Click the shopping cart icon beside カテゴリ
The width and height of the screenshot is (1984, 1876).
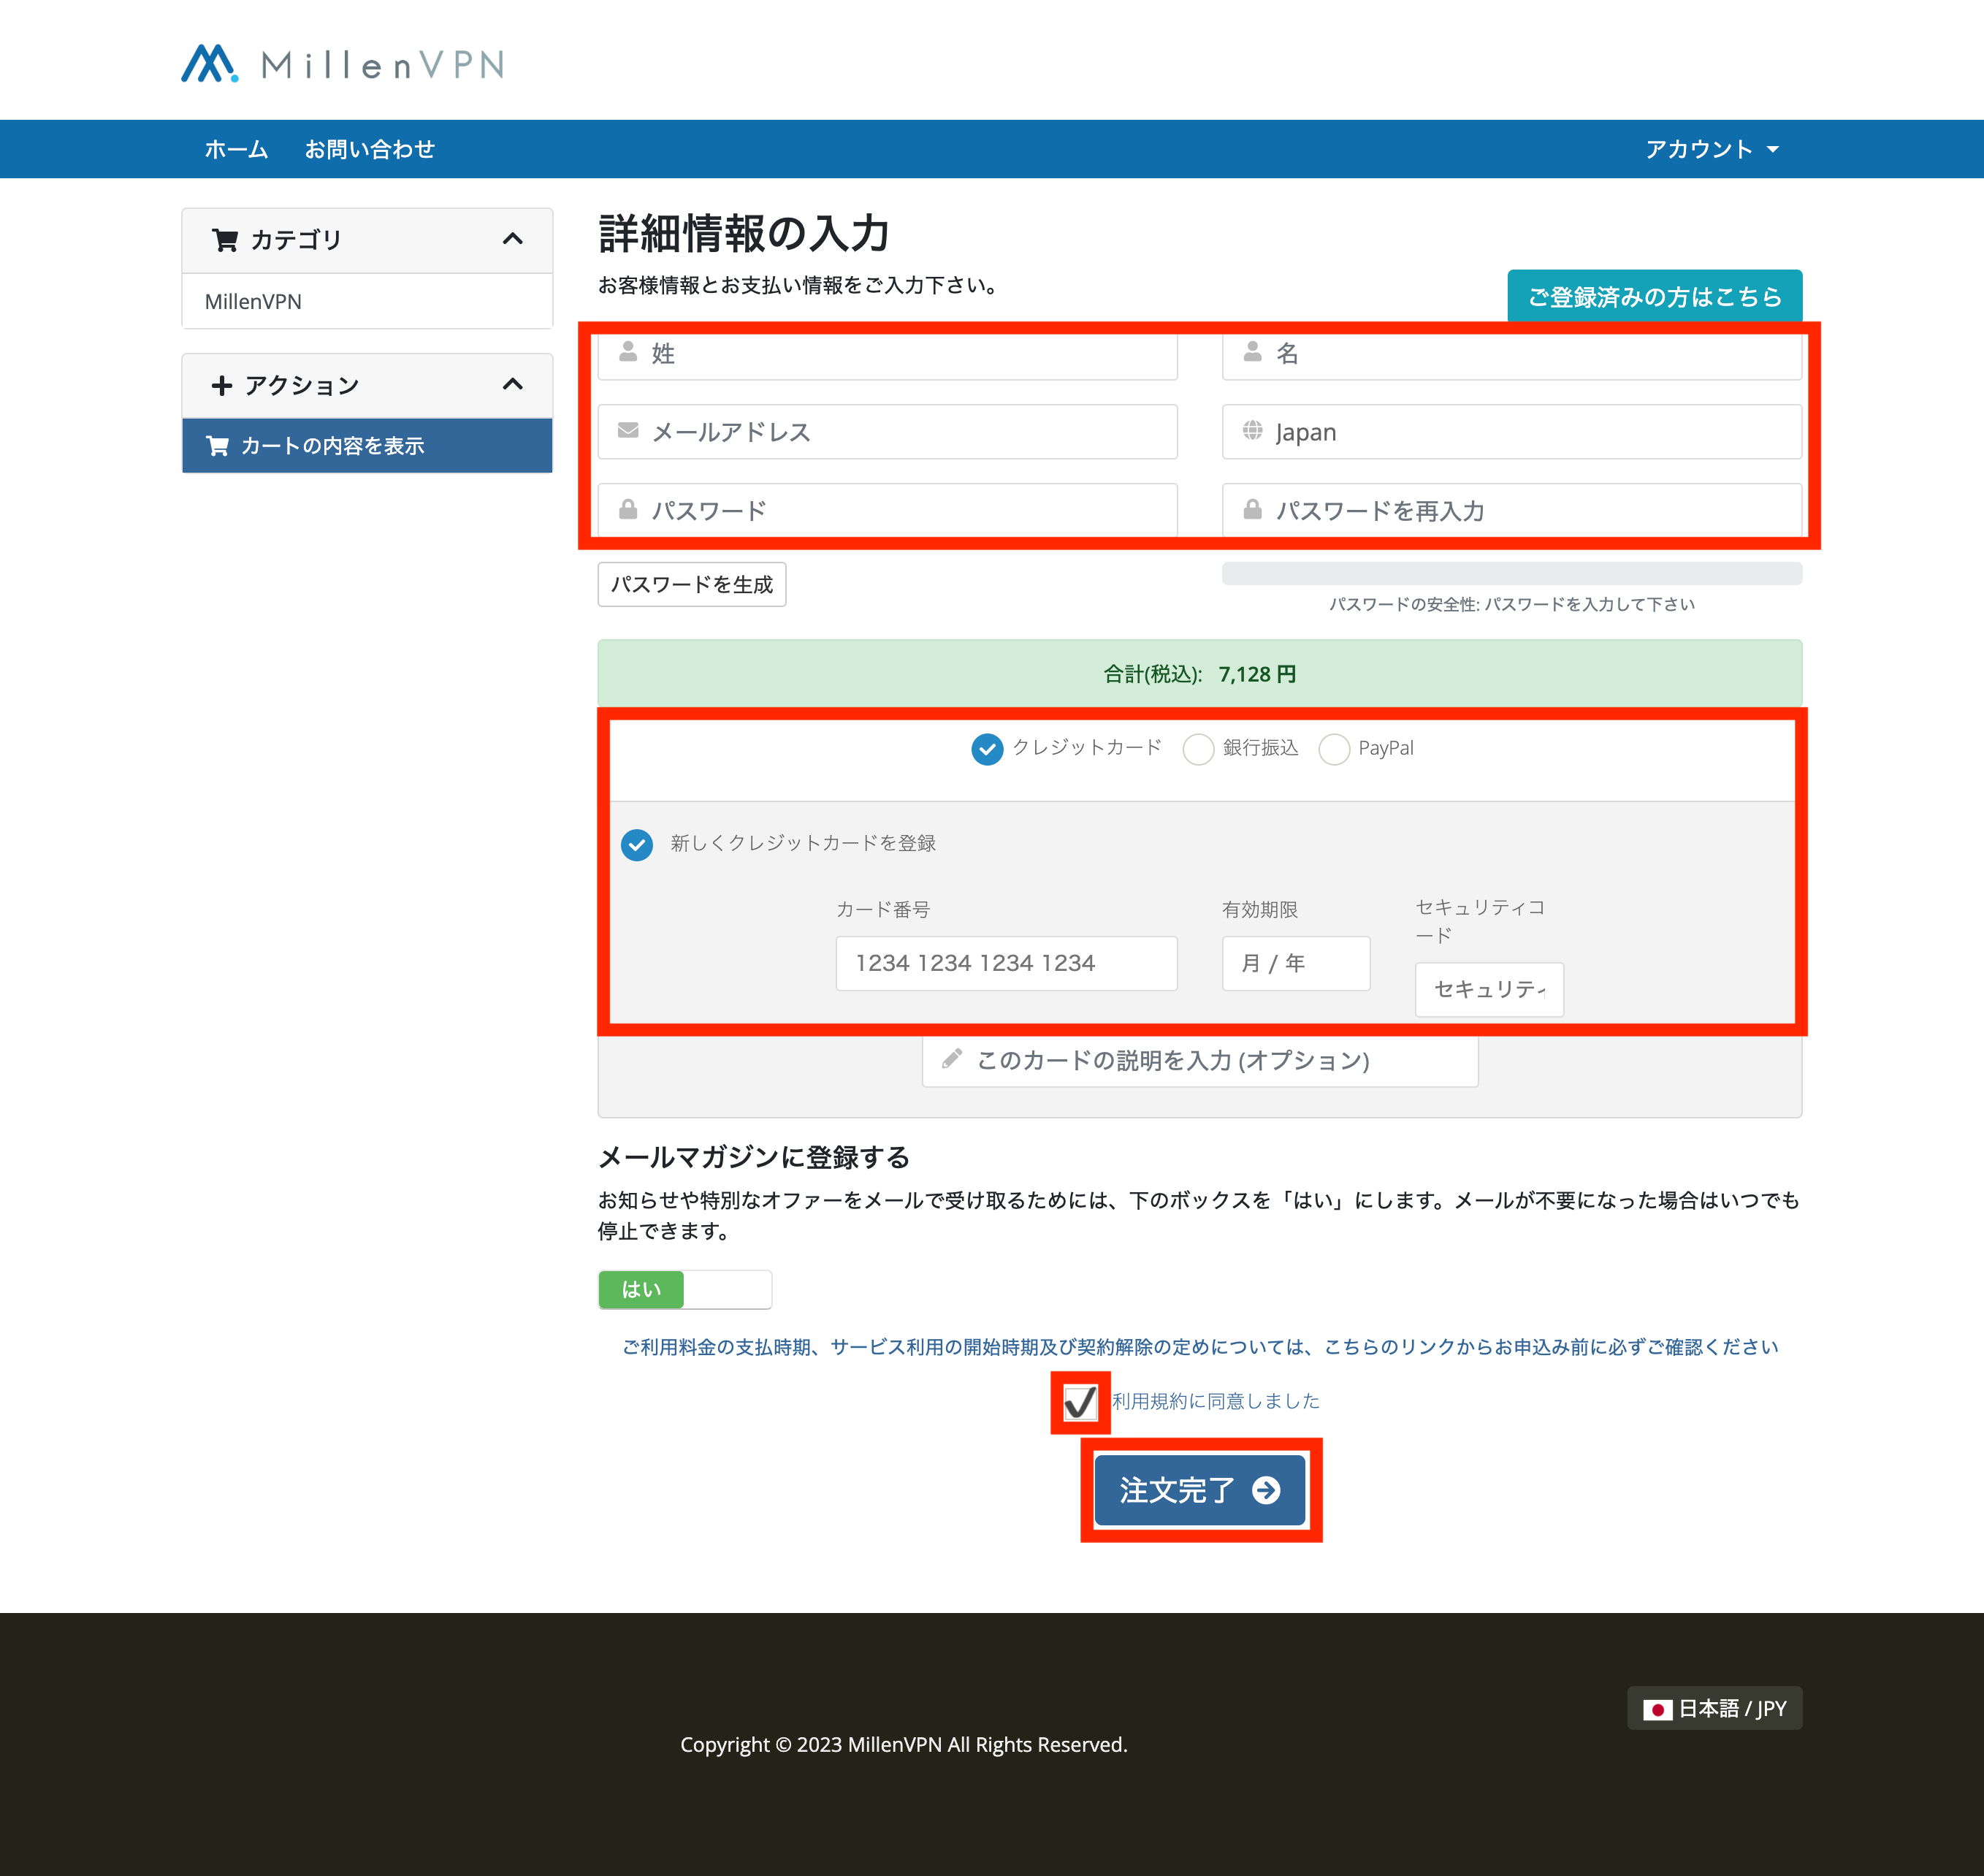[225, 240]
